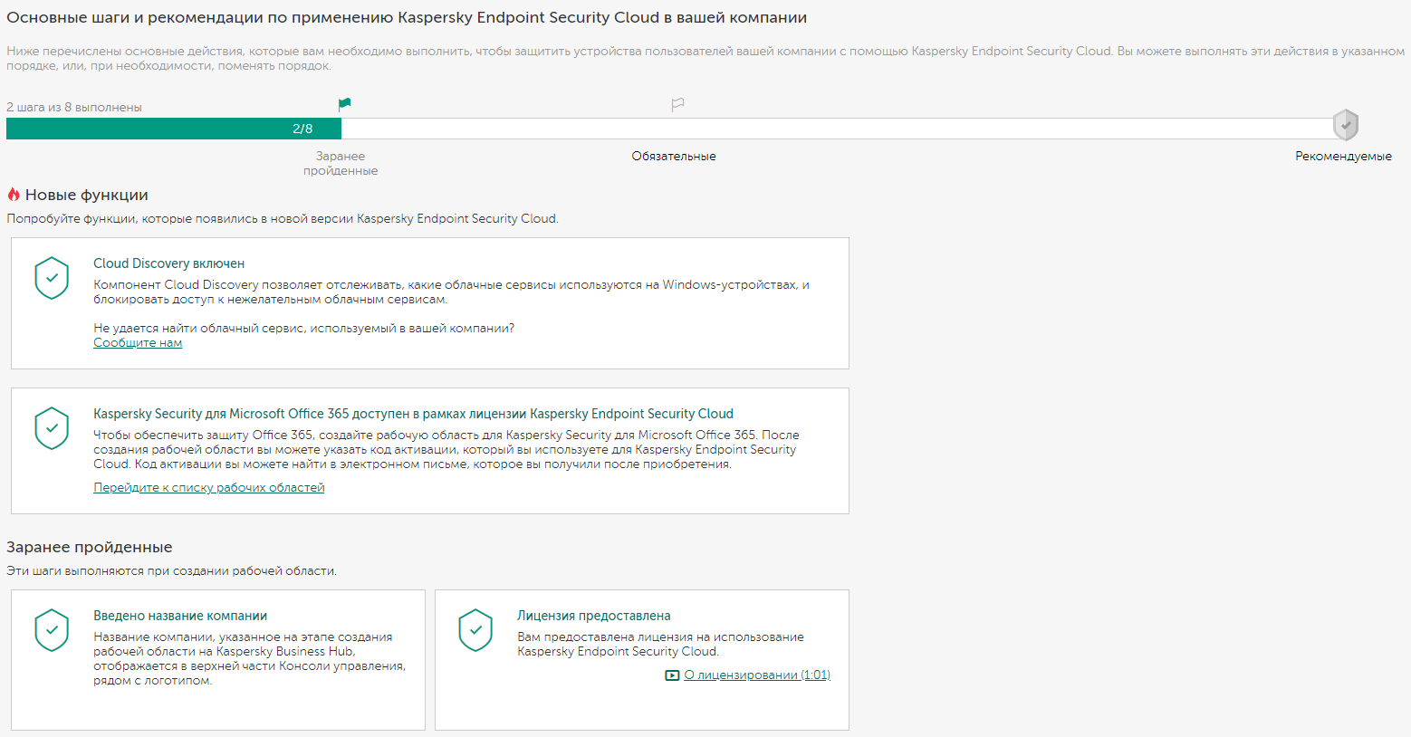Click the shield icon in the Office 365 card
Screen dimensions: 1411x737
(52, 428)
